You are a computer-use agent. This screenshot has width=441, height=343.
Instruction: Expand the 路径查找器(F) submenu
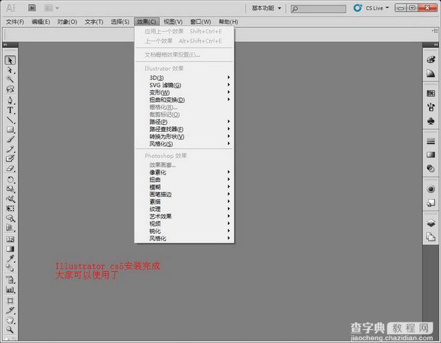tap(184, 129)
